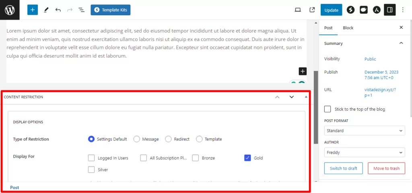The height and width of the screenshot is (193, 412).
Task: Open the Document Overview list icon
Action: click(x=81, y=10)
